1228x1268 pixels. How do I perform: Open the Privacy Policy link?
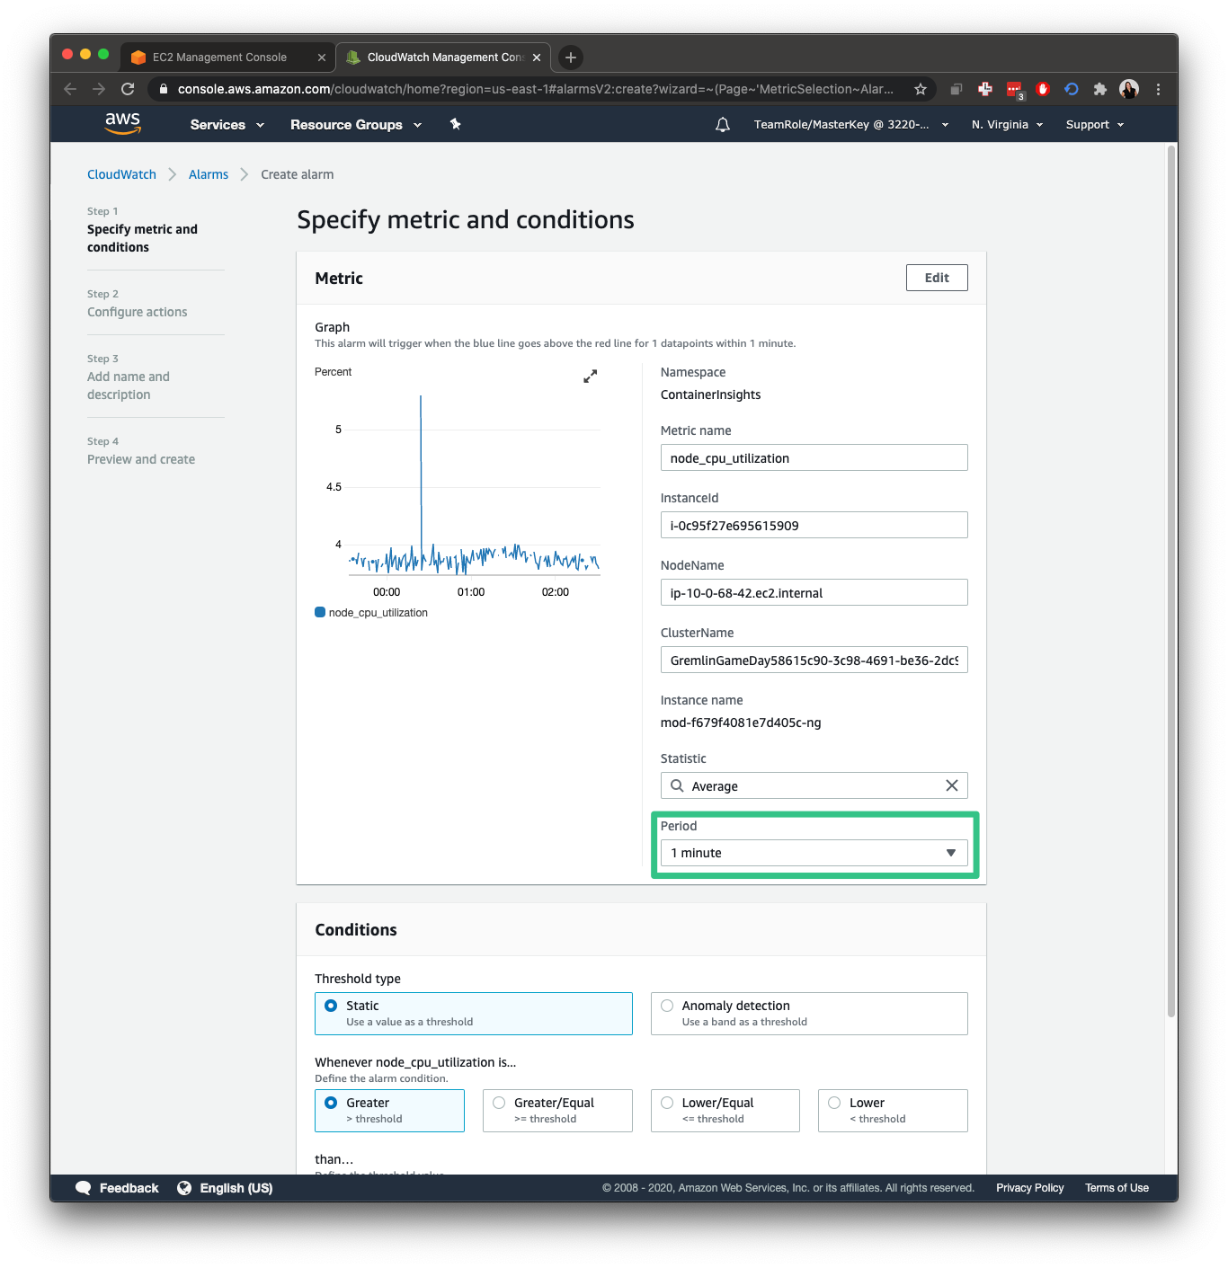click(1029, 1188)
